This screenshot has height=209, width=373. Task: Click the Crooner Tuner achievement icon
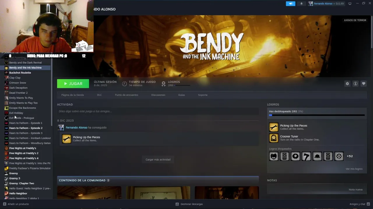click(274, 138)
